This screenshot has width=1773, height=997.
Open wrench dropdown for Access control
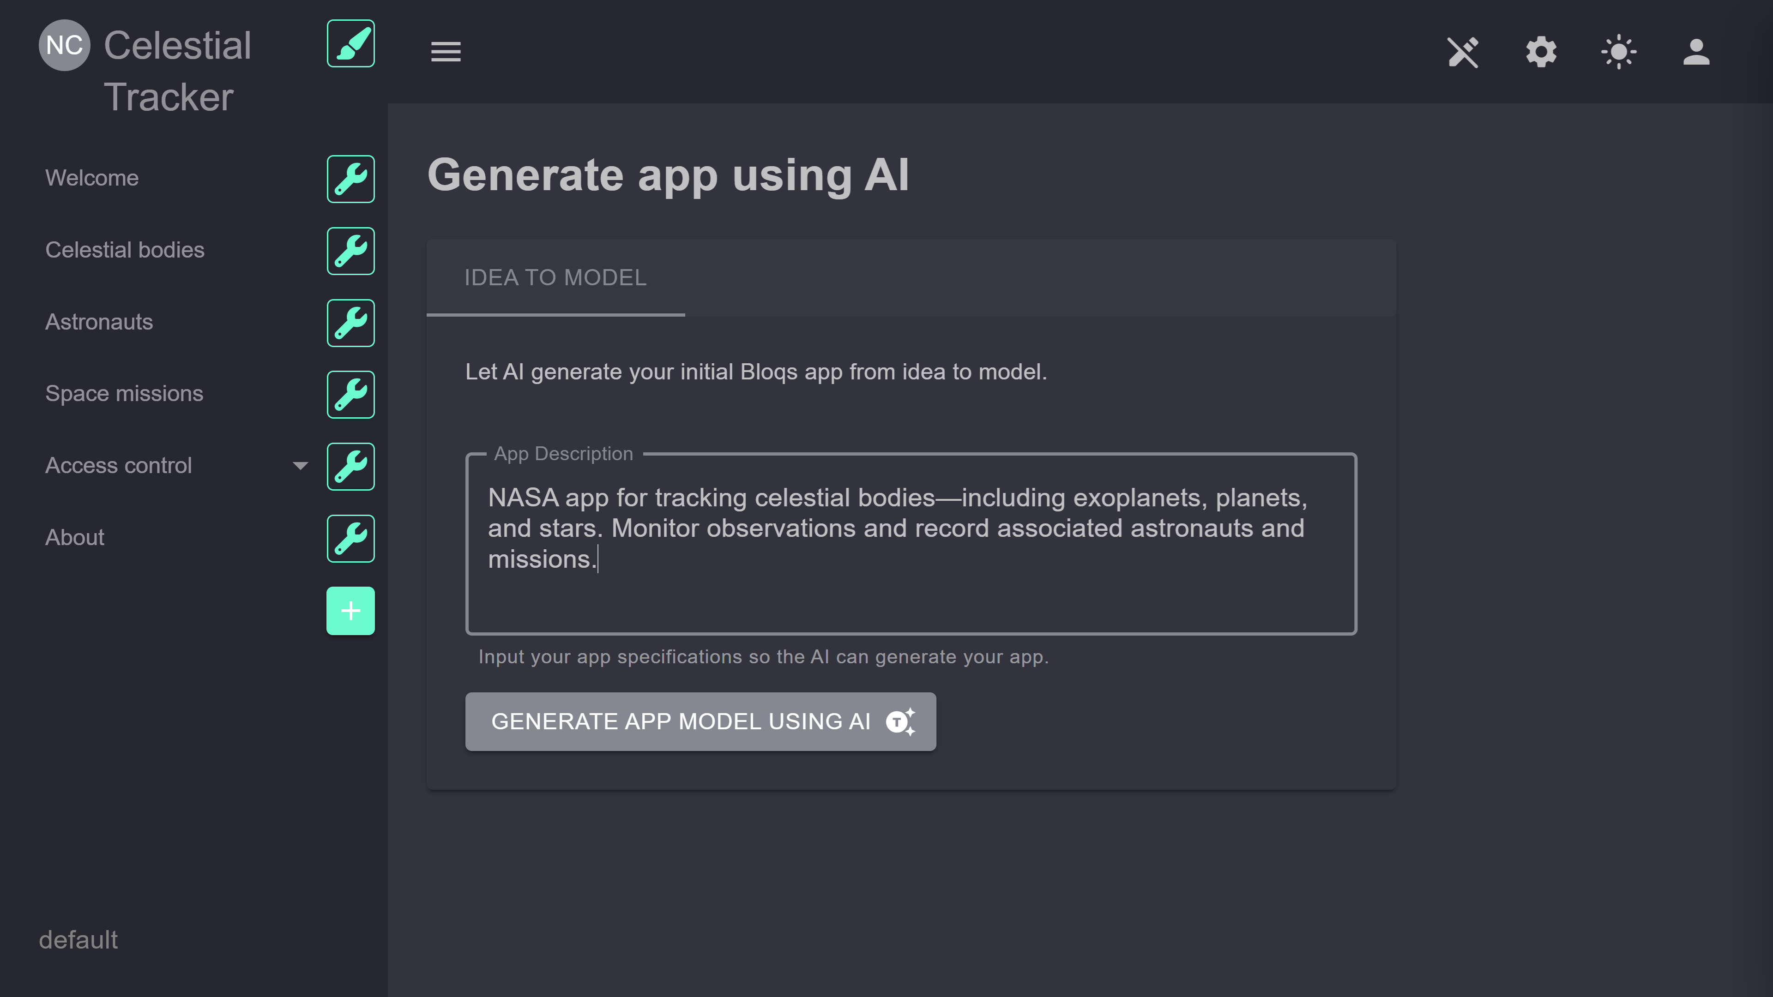tap(350, 467)
